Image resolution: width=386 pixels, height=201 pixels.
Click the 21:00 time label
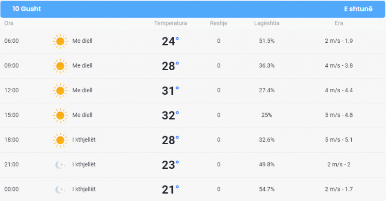click(12, 164)
